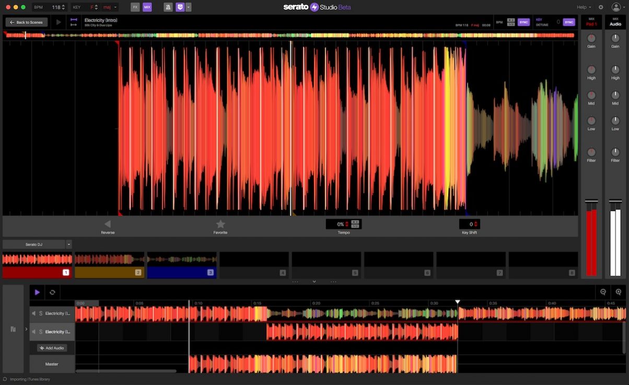
Task: Open settings with the gear icon
Action: pos(601,7)
